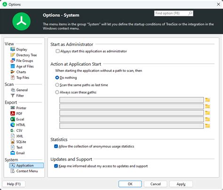Click the OK button
This screenshot has width=223, height=190.
[x=130, y=184]
